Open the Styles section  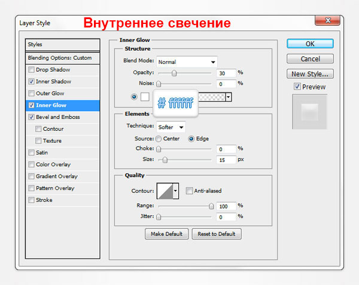62,44
